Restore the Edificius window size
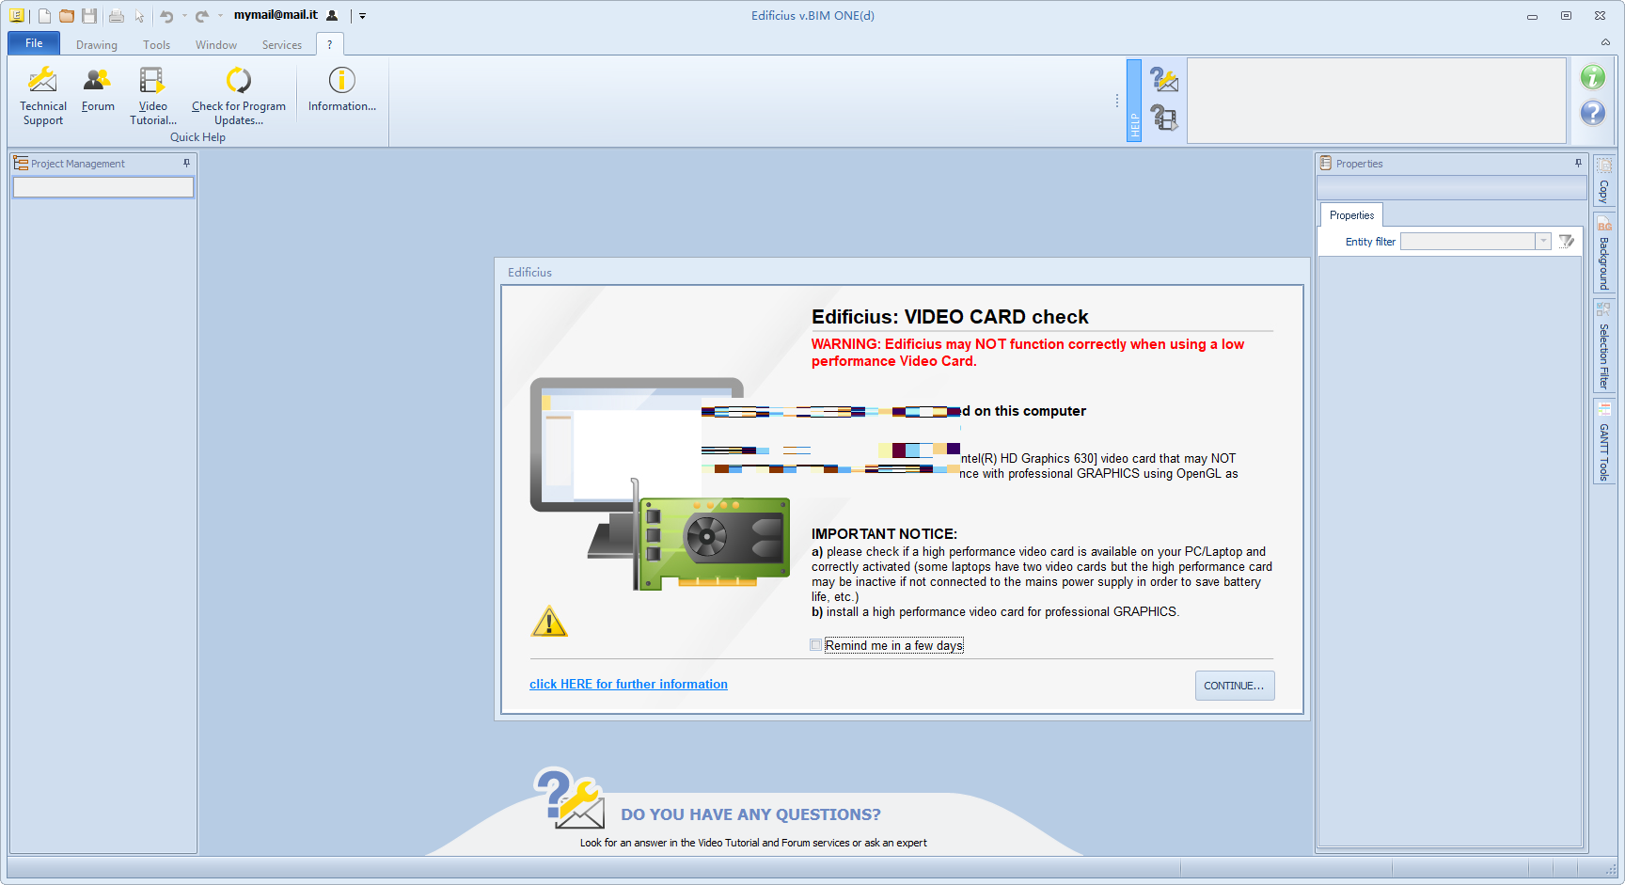 pyautogui.click(x=1566, y=16)
